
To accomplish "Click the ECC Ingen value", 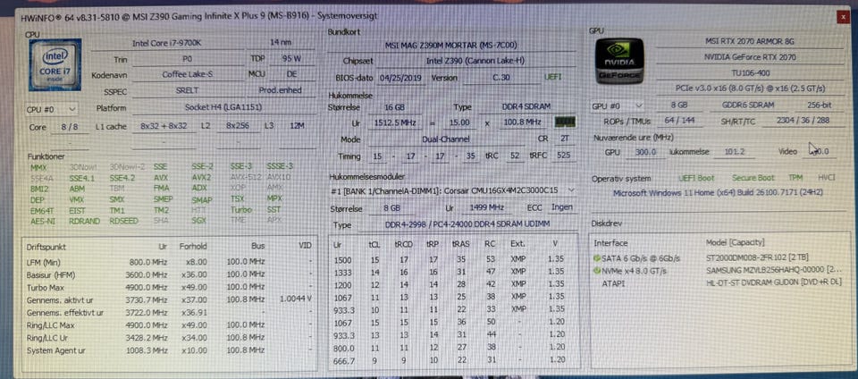I will (x=561, y=207).
